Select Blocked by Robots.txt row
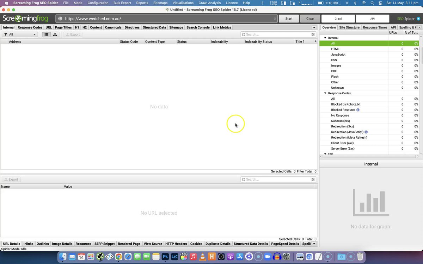The width and height of the screenshot is (423, 264). pos(369,104)
